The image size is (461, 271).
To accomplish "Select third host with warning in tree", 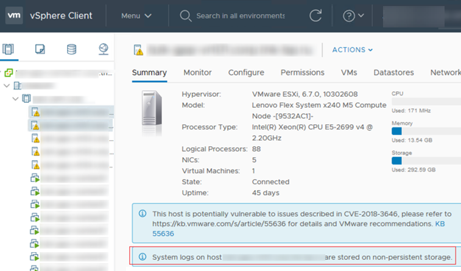I will click(72, 138).
